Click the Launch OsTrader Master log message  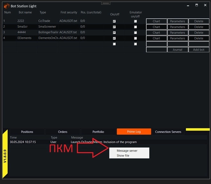click(104, 142)
